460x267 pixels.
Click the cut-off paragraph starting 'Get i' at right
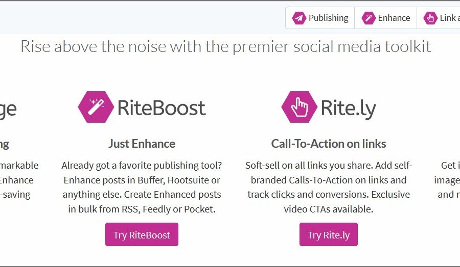pos(448,180)
